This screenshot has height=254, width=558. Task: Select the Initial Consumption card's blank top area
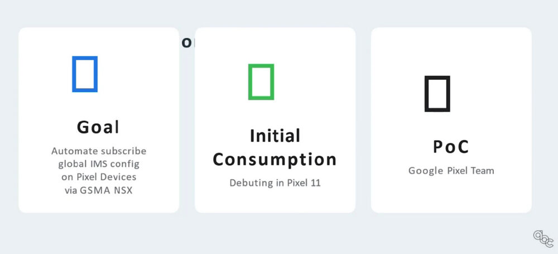coord(275,45)
